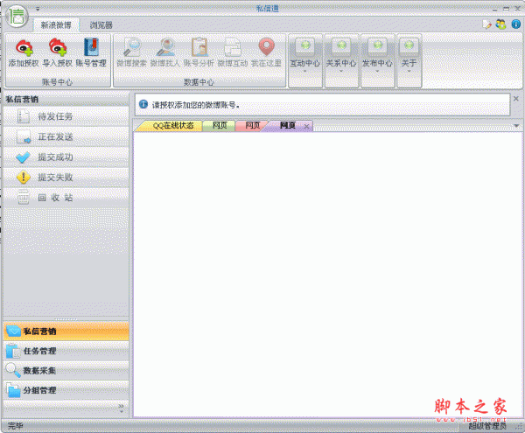The width and height of the screenshot is (525, 433).
Task: Open the 账号分析 clipboard icon
Action: (199, 47)
